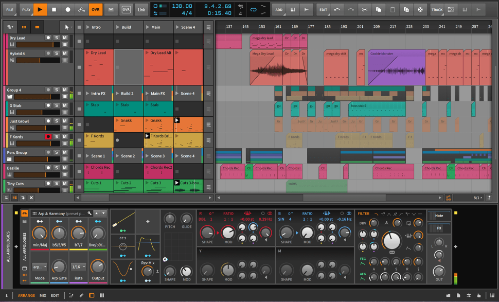
Task: Click the Undo arrow icon
Action: click(337, 10)
